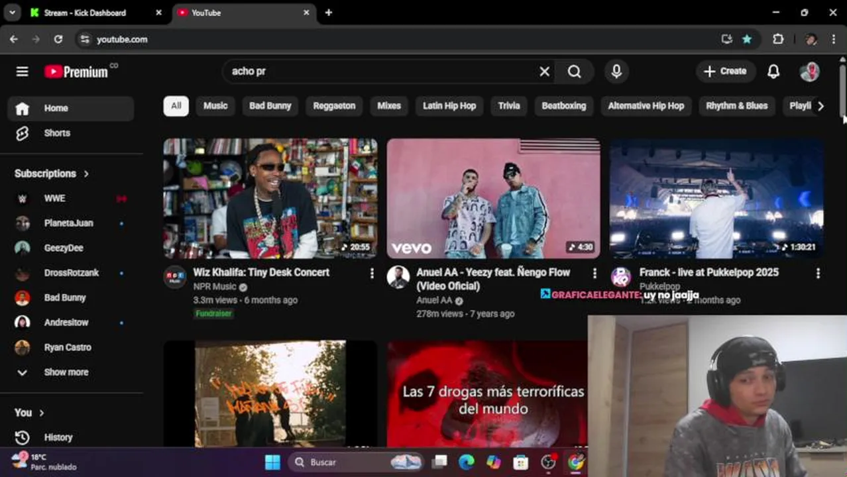Select the Alternative Hip Hop chip
847x477 pixels.
[646, 106]
